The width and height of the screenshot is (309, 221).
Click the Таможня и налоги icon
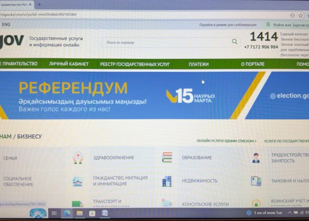click(256, 181)
